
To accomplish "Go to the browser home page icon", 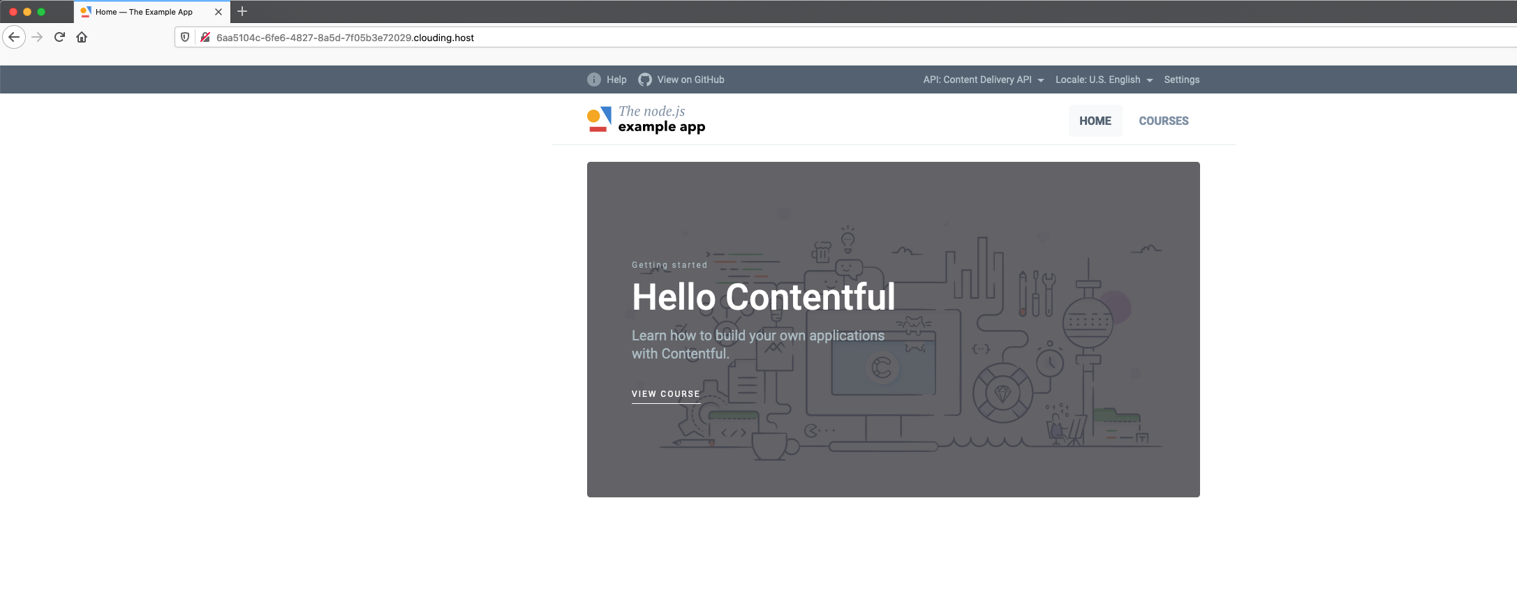I will 82,37.
